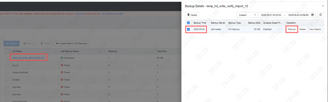Check the temp_hd_write_verify_import_10 row checkbox
Image resolution: width=328 pixels, height=102 pixels.
(7, 58)
